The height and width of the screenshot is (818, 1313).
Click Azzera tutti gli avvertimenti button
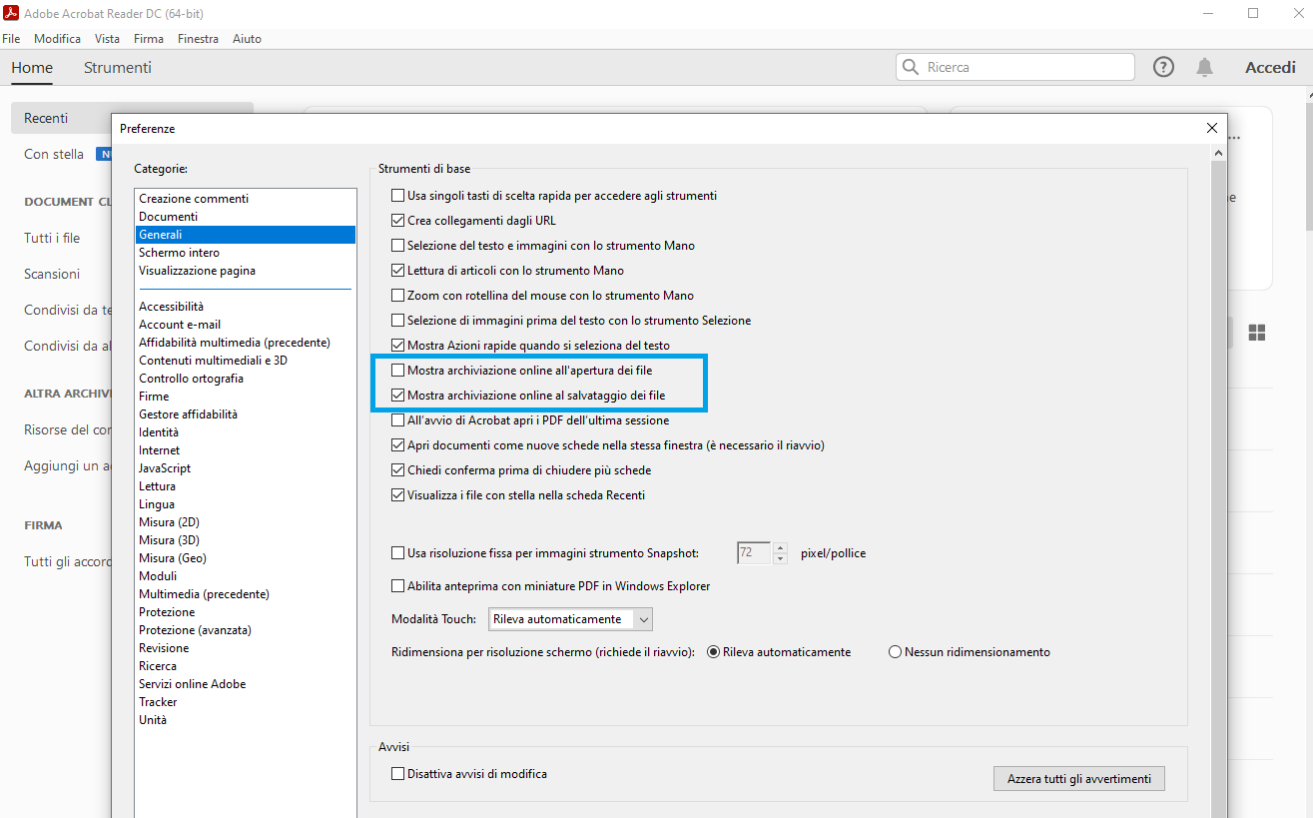[1078, 779]
